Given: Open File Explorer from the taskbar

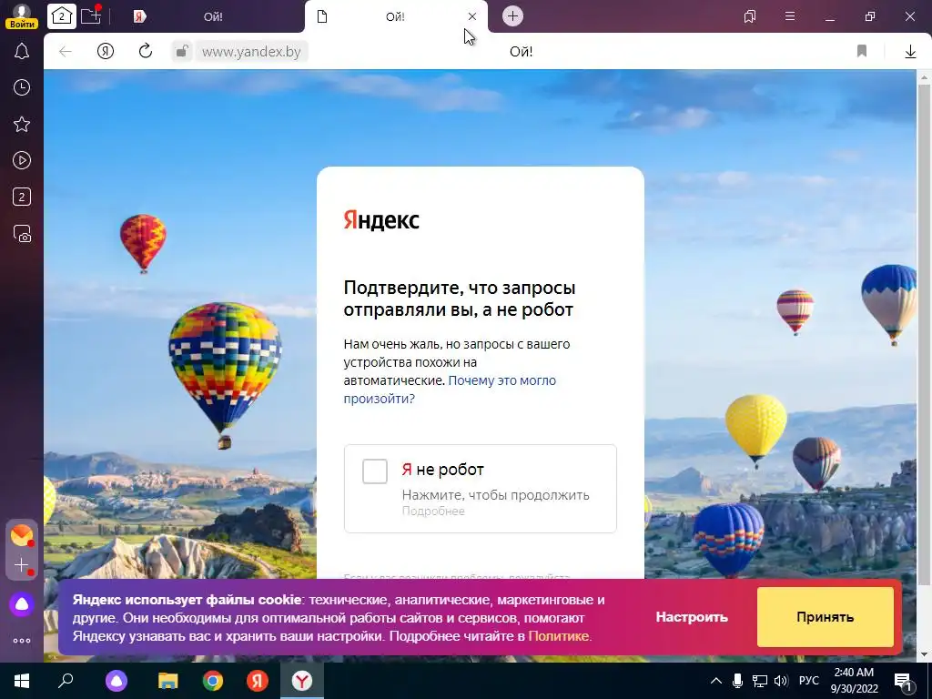Looking at the screenshot, I should pyautogui.click(x=168, y=681).
